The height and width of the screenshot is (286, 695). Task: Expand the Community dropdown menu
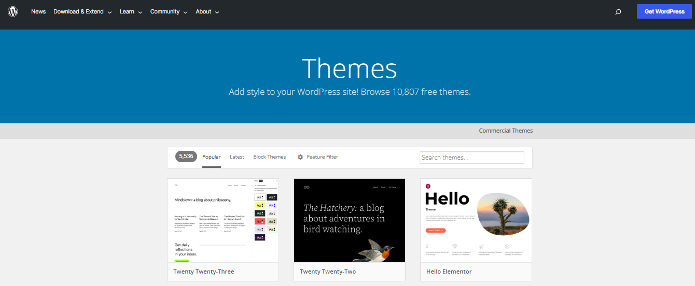pos(169,11)
